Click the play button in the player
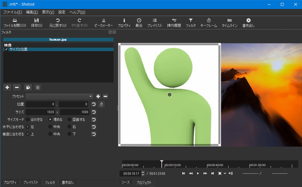 click(198, 174)
